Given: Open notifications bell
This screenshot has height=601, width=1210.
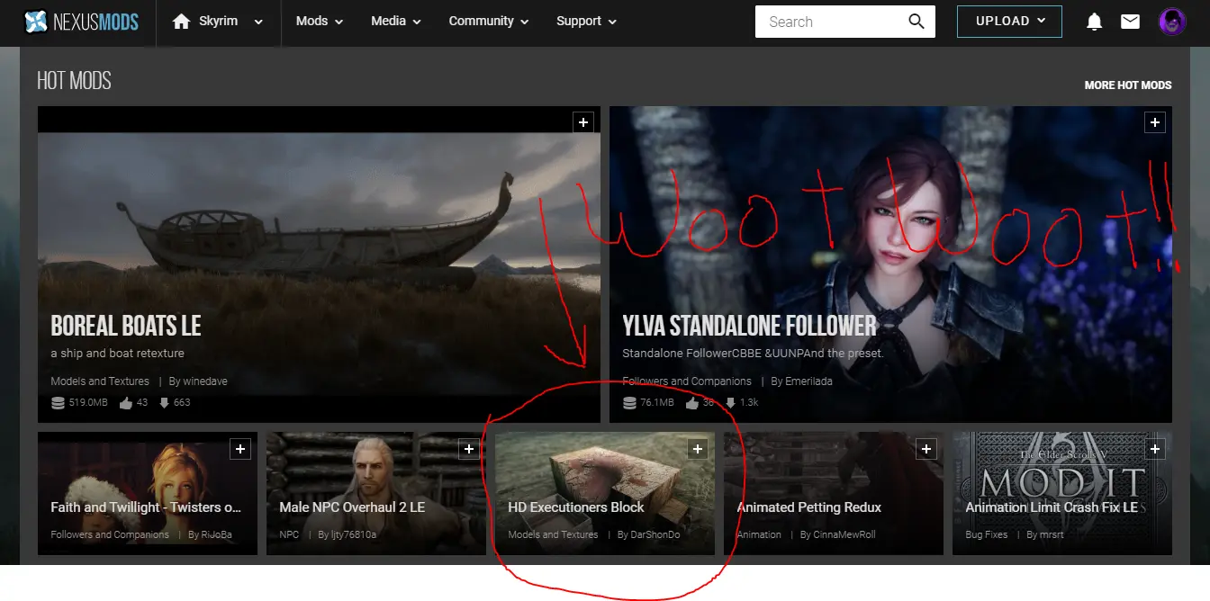Looking at the screenshot, I should point(1094,22).
